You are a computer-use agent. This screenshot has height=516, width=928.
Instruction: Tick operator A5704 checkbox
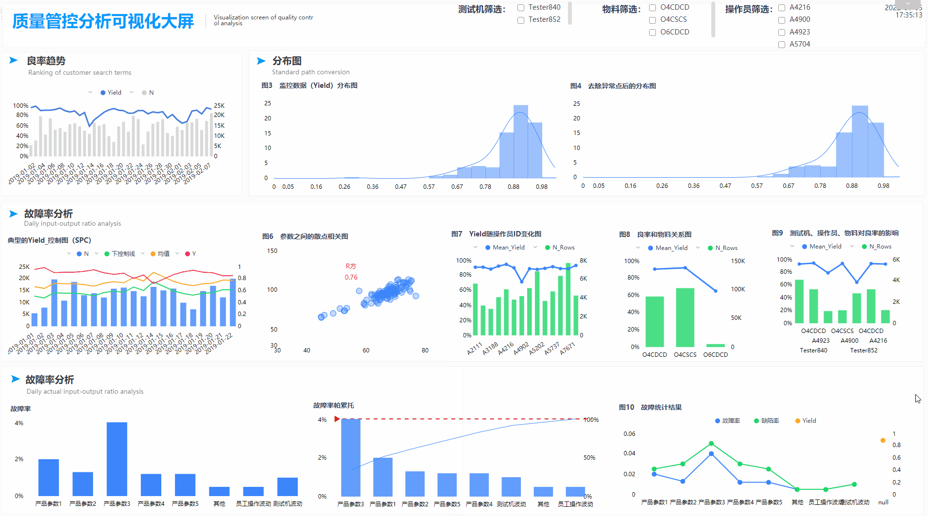click(782, 45)
